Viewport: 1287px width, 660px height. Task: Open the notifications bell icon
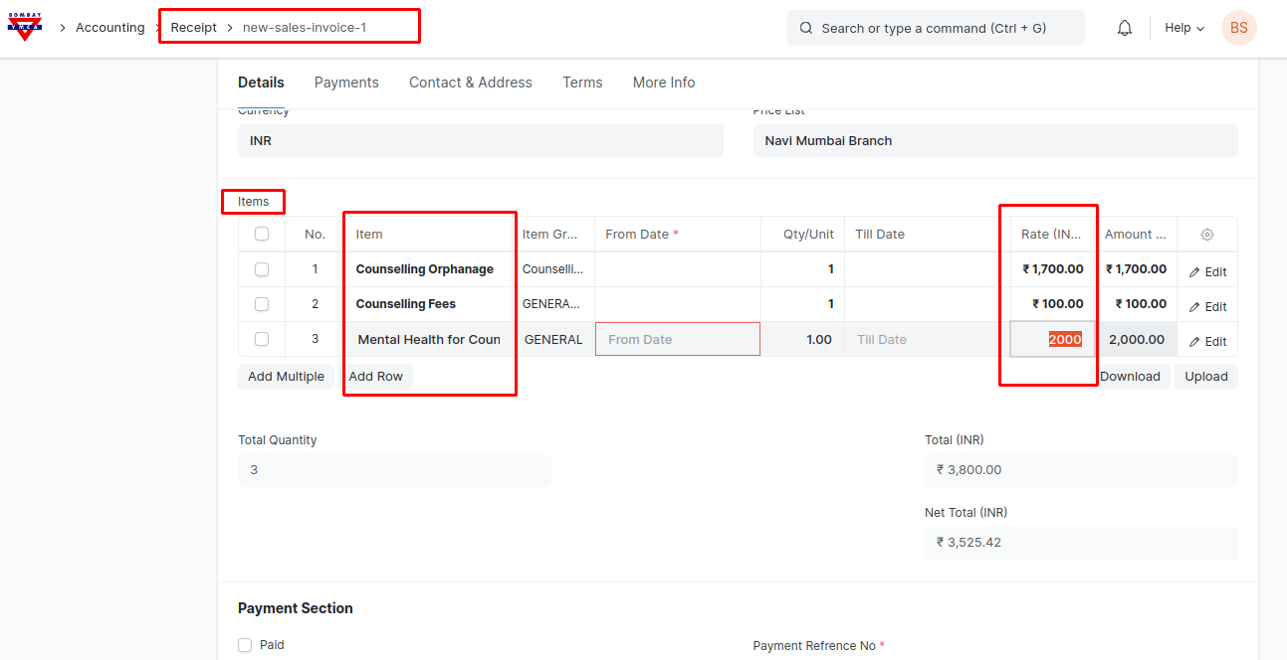[1125, 28]
